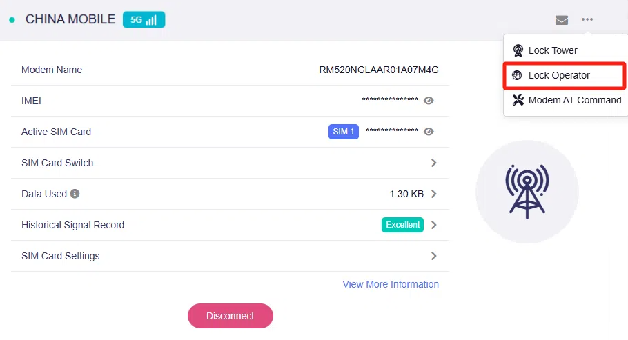Expand SIM Card Settings chevron
Screen dimensions: 628x340
coord(434,256)
